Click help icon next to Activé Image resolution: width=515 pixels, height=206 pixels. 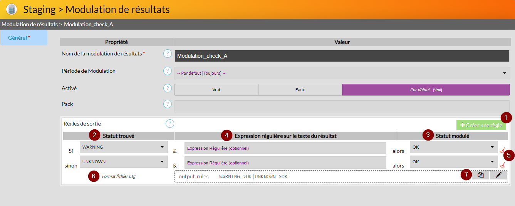click(x=167, y=88)
